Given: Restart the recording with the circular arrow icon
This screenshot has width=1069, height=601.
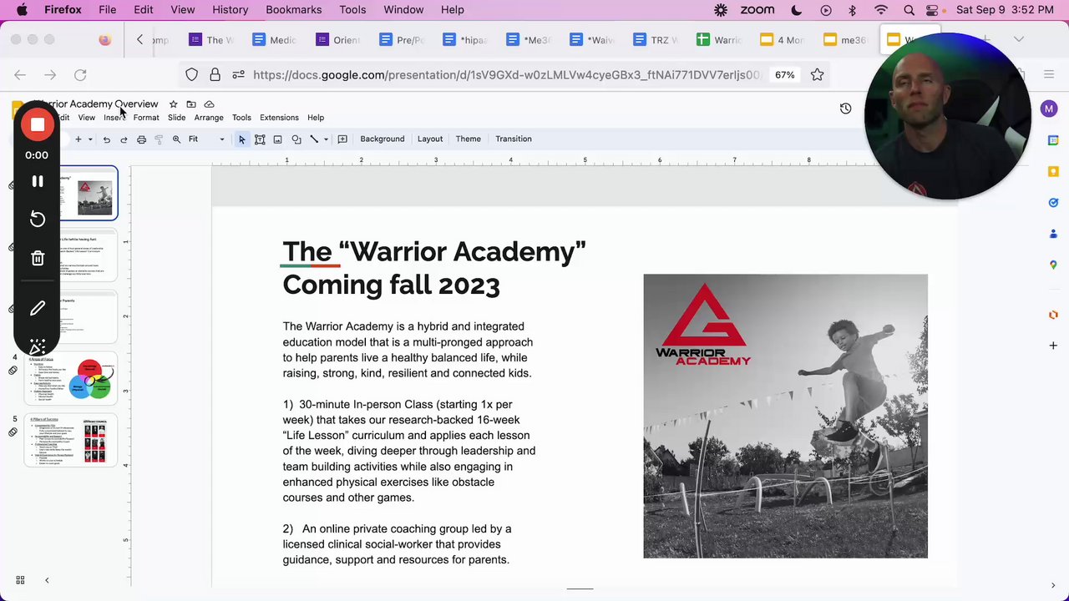Looking at the screenshot, I should tap(37, 219).
